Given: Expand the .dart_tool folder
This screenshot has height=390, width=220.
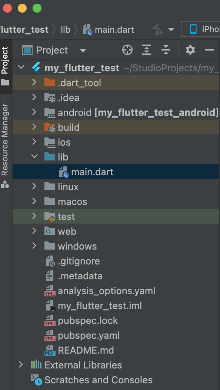Looking at the screenshot, I should pyautogui.click(x=34, y=82).
